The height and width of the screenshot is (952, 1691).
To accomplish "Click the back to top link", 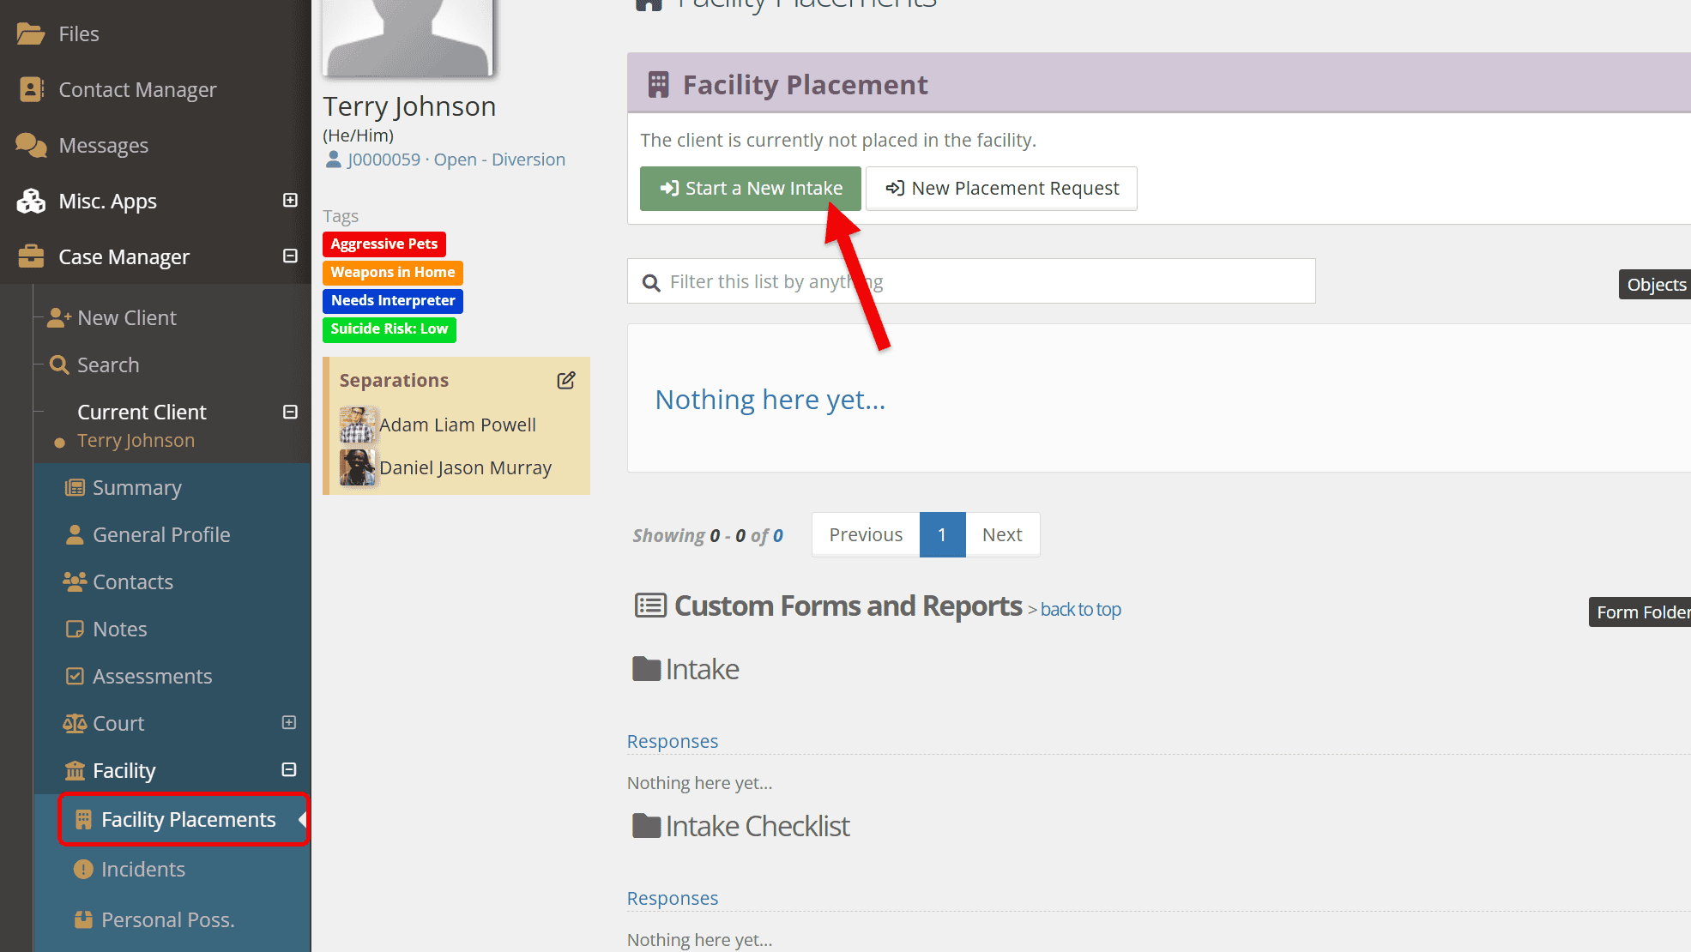I will pos(1080,609).
